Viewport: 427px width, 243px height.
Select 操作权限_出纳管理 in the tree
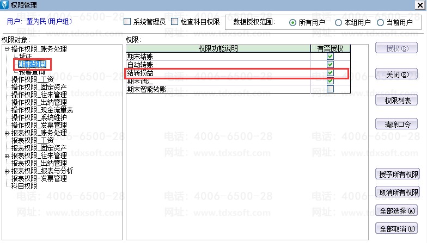point(39,102)
